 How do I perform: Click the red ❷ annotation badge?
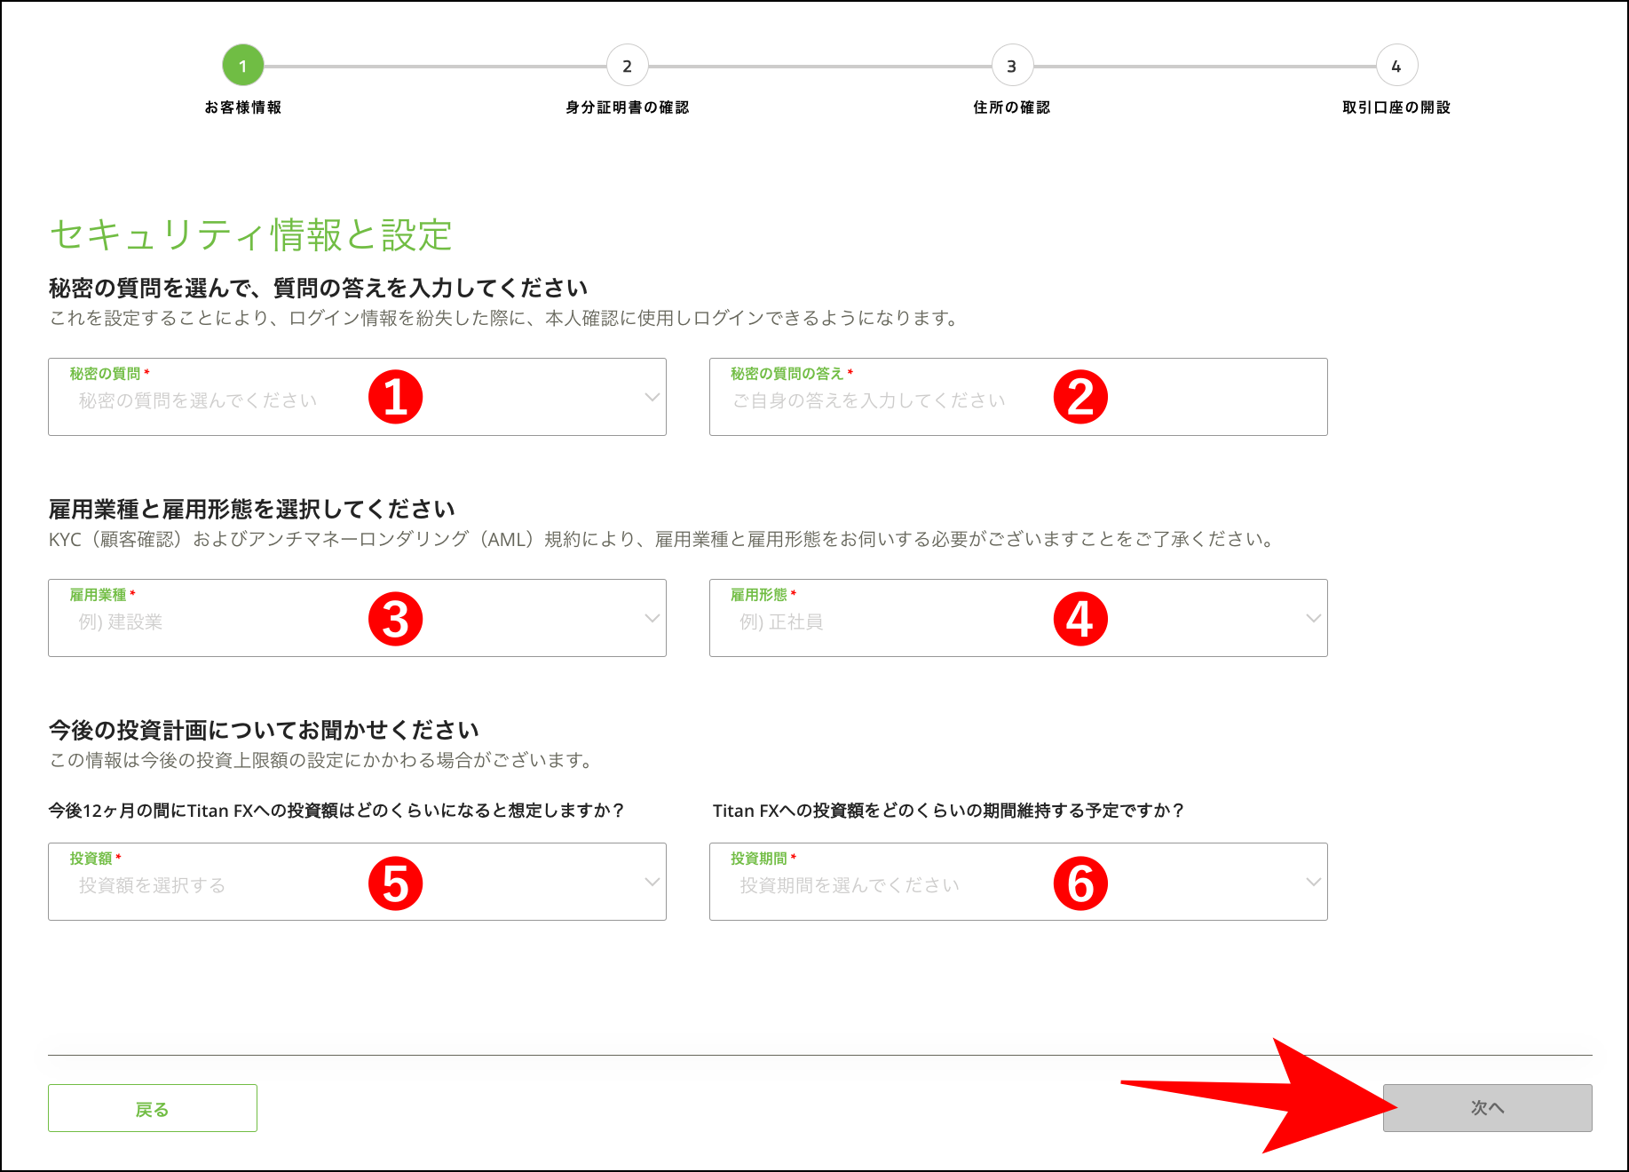(1079, 397)
